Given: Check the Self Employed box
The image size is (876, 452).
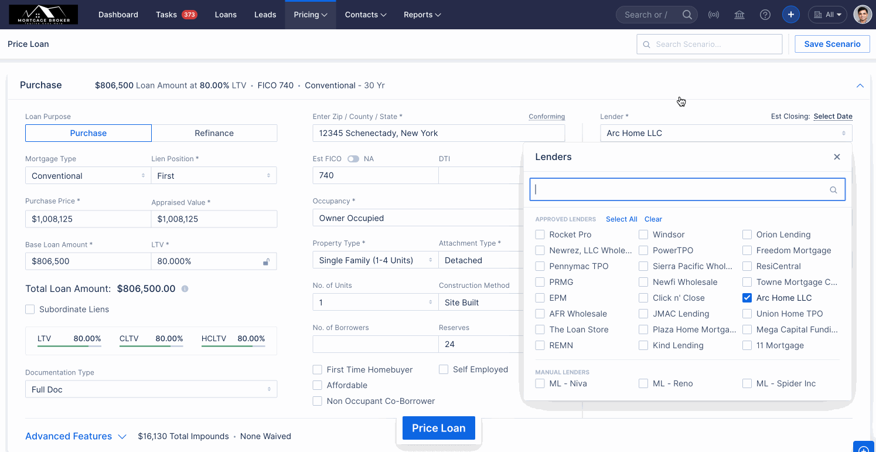Looking at the screenshot, I should click(444, 369).
